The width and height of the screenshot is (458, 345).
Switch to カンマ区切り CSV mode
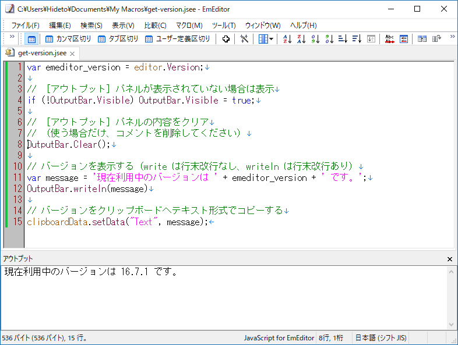(68, 39)
